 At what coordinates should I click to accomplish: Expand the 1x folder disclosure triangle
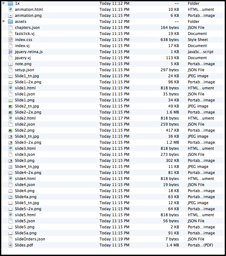pos(4,3)
